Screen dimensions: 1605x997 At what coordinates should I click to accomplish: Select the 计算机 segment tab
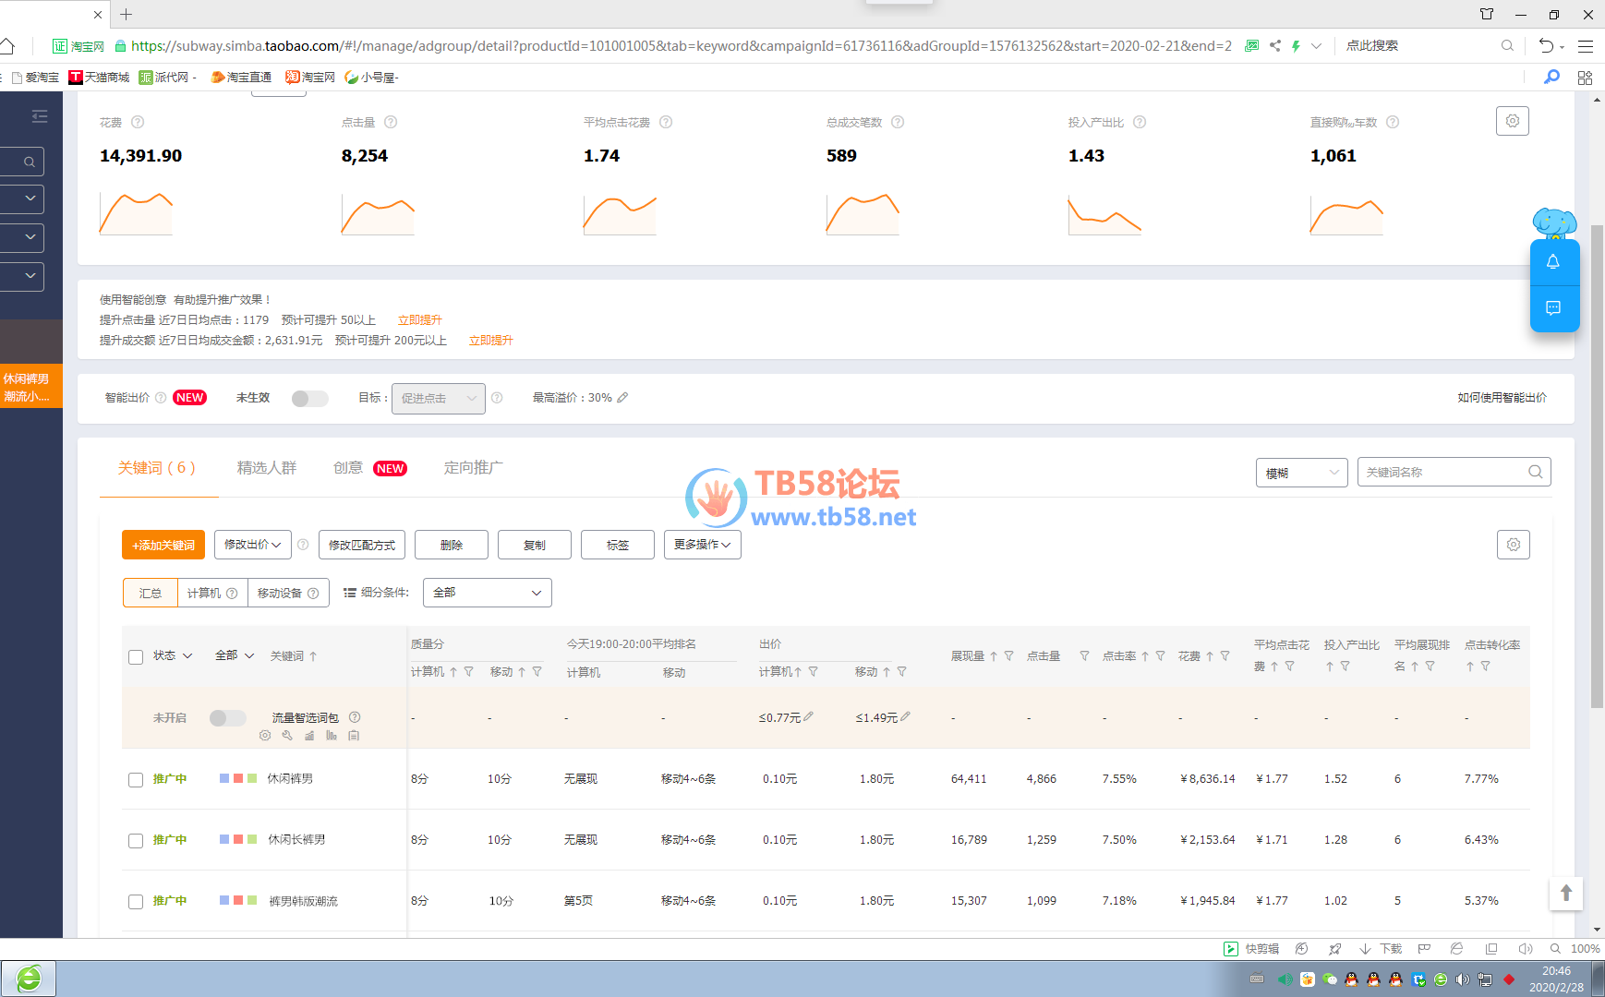click(212, 593)
